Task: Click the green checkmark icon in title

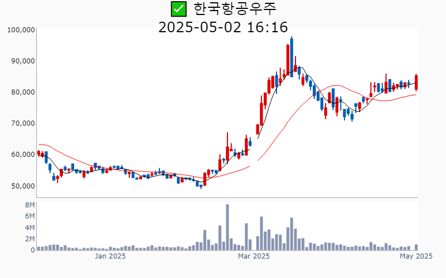Action: click(x=178, y=9)
